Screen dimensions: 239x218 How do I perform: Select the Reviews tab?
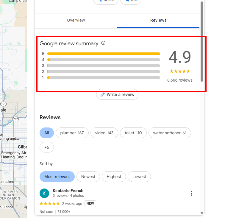click(158, 20)
